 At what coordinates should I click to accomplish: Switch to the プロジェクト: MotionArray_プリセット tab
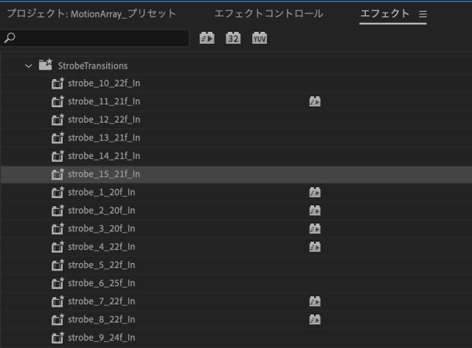(91, 14)
